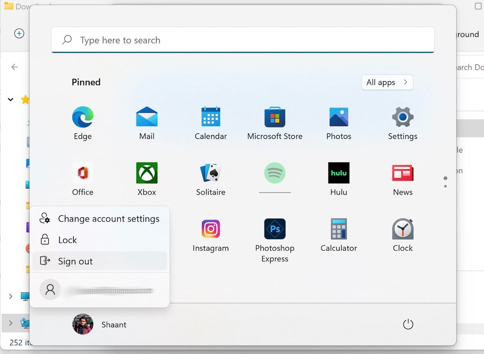Viewport: 484px width, 354px height.
Task: Click the search magnifier icon
Action: 67,40
